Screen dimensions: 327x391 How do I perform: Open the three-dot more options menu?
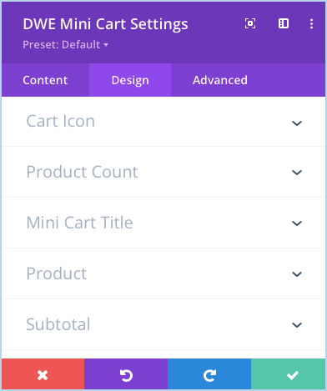(311, 23)
